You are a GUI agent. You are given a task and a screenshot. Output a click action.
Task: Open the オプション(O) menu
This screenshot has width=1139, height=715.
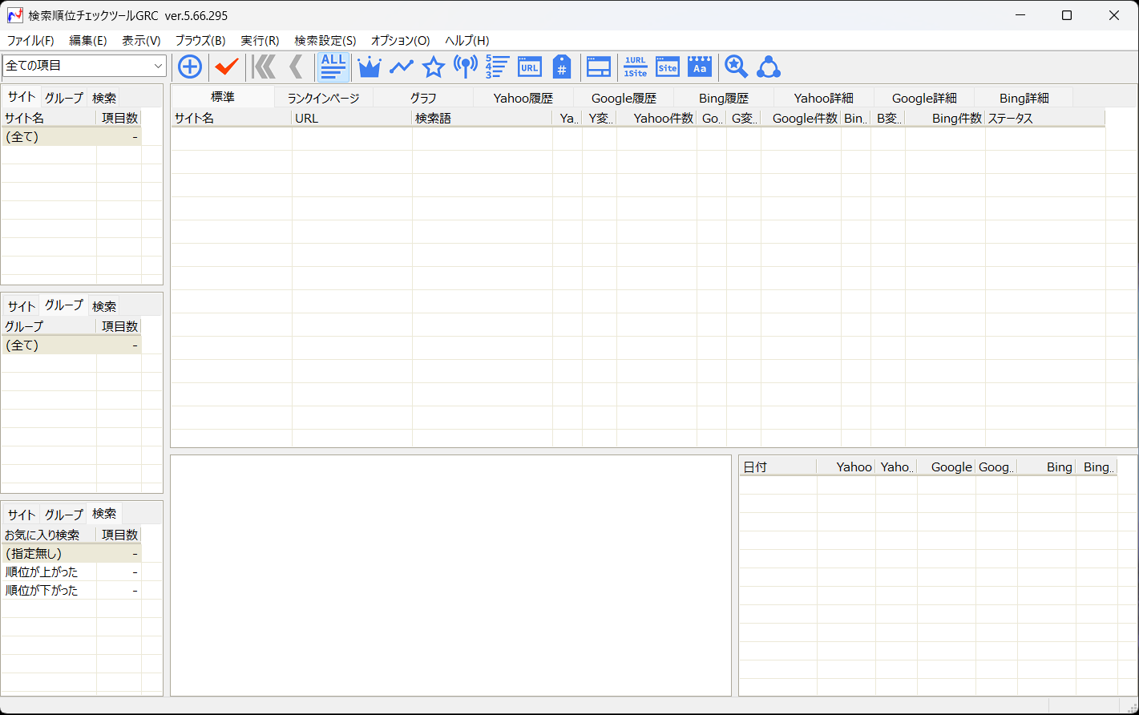(x=400, y=40)
